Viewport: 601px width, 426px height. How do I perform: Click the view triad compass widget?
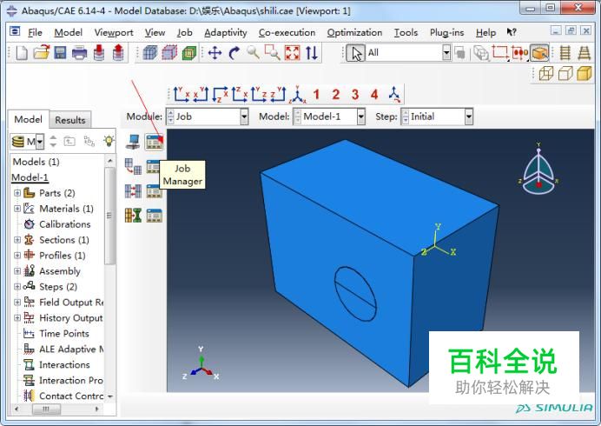(x=538, y=170)
